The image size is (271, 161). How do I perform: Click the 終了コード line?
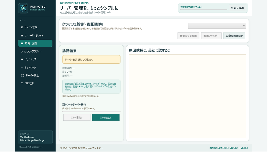click(69, 72)
